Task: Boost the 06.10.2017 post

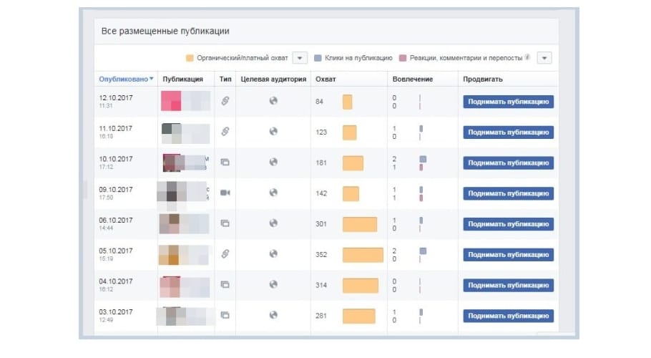Action: [508, 224]
